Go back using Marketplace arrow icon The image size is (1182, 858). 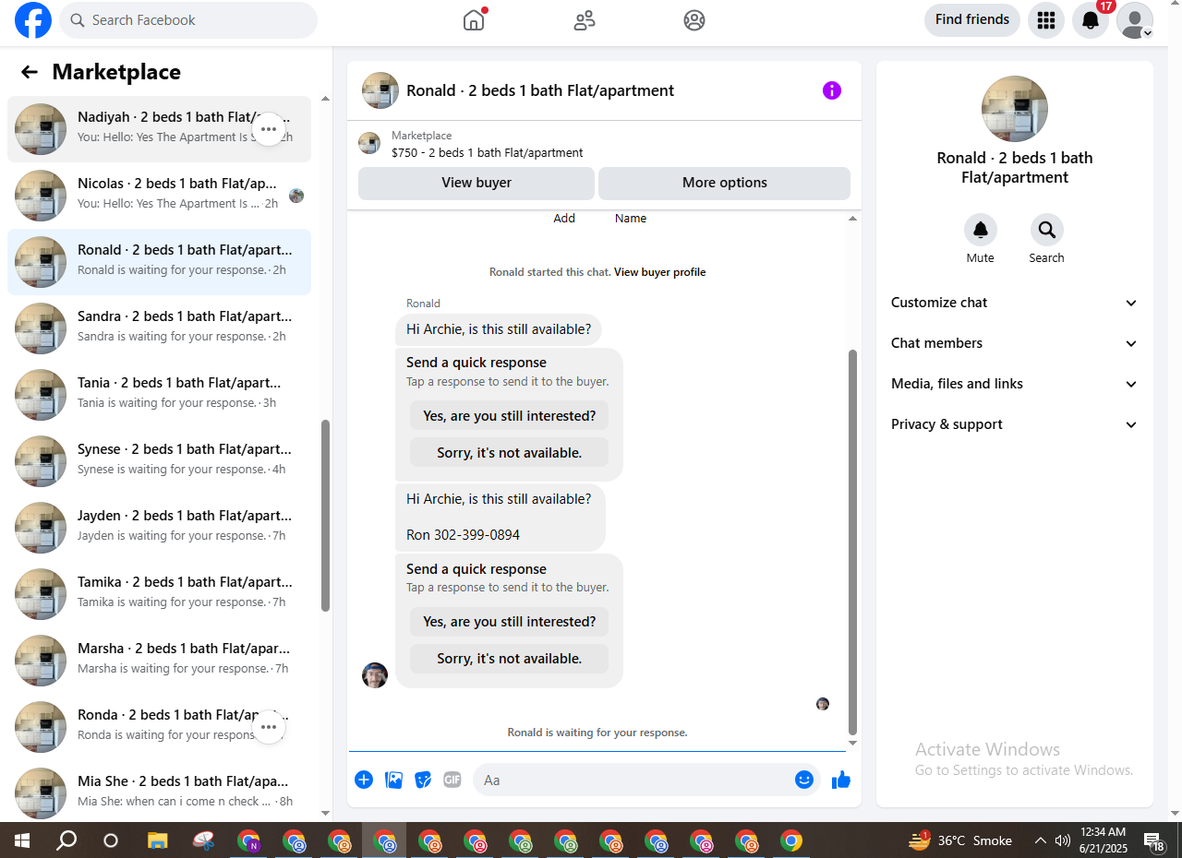click(x=30, y=72)
